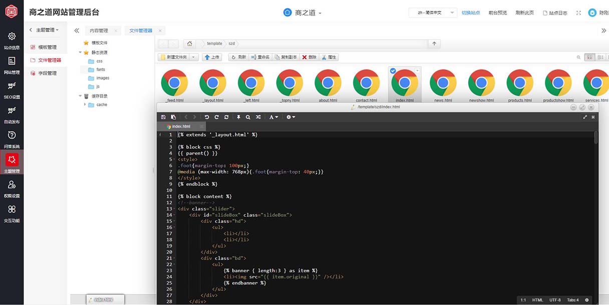The image size is (609, 305).
Task: Click save icon in editor toolbar
Action: click(x=163, y=117)
